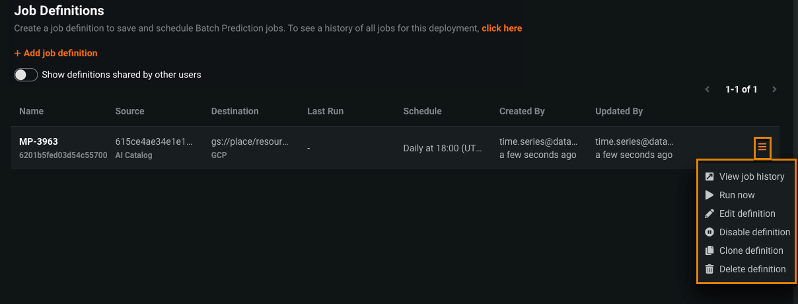This screenshot has width=798, height=304.
Task: Choose Run now from the menu
Action: 737,195
